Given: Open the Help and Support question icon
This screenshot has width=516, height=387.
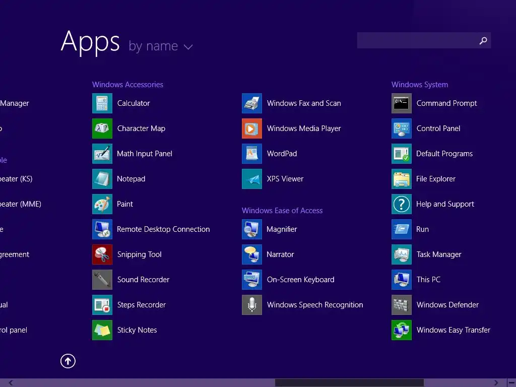Looking at the screenshot, I should 402,204.
